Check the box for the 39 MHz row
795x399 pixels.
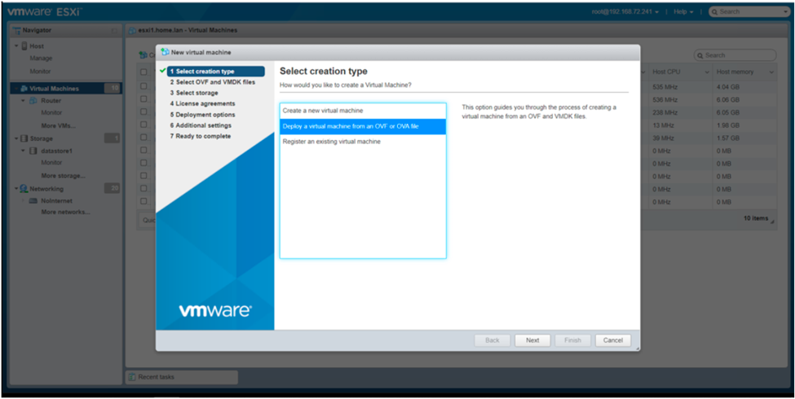[x=144, y=138]
